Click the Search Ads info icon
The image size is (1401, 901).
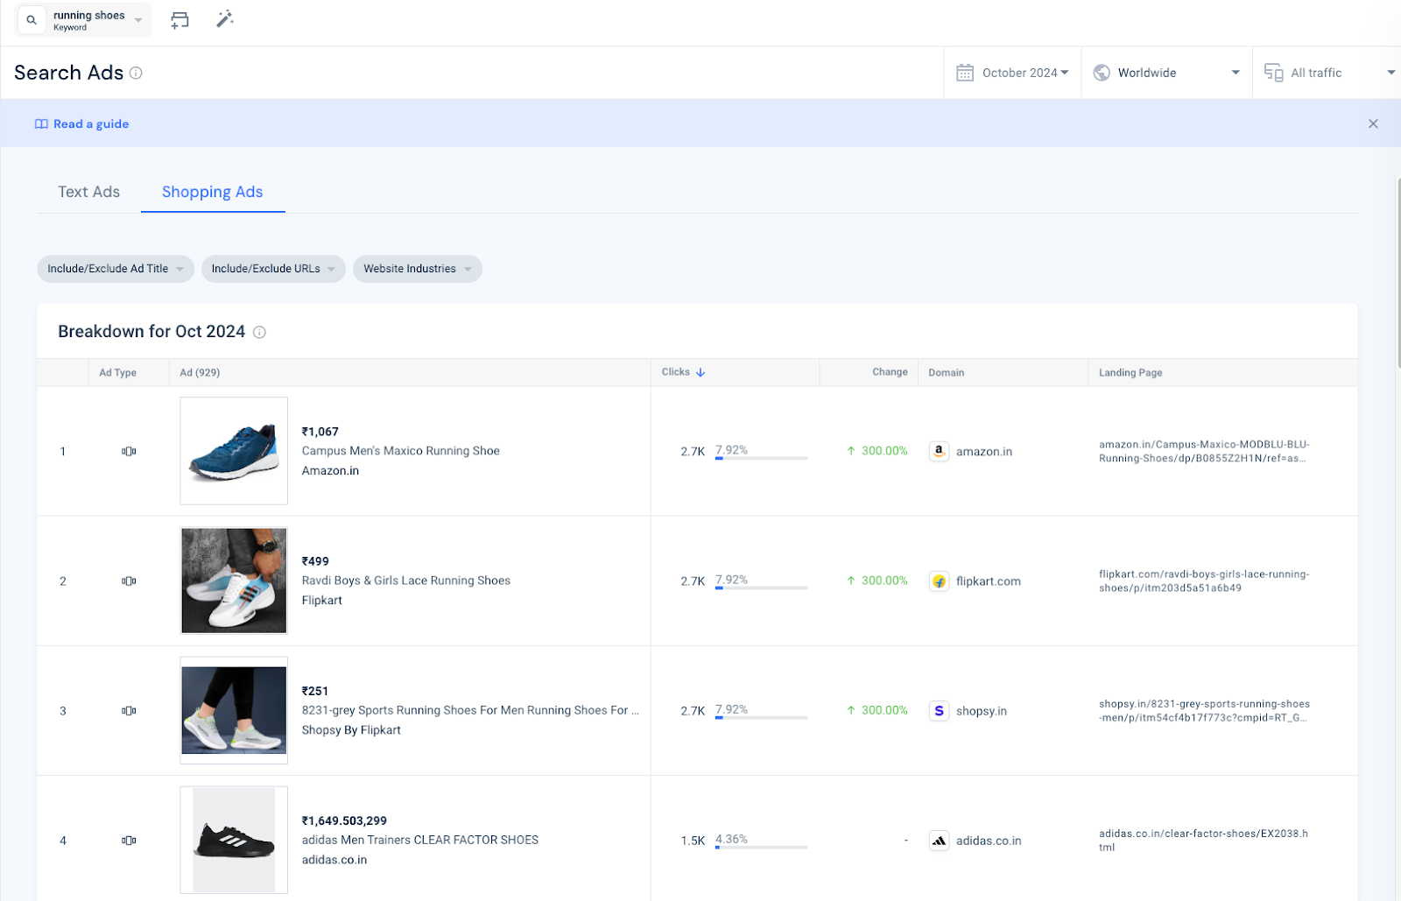pyautogui.click(x=136, y=73)
